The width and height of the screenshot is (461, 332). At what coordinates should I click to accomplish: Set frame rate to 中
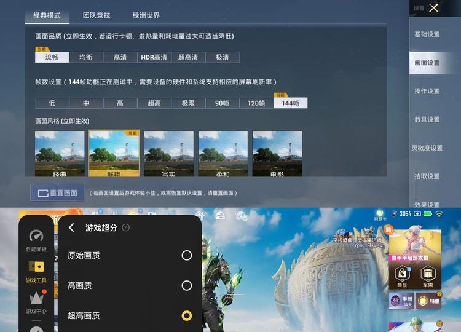pyautogui.click(x=86, y=103)
